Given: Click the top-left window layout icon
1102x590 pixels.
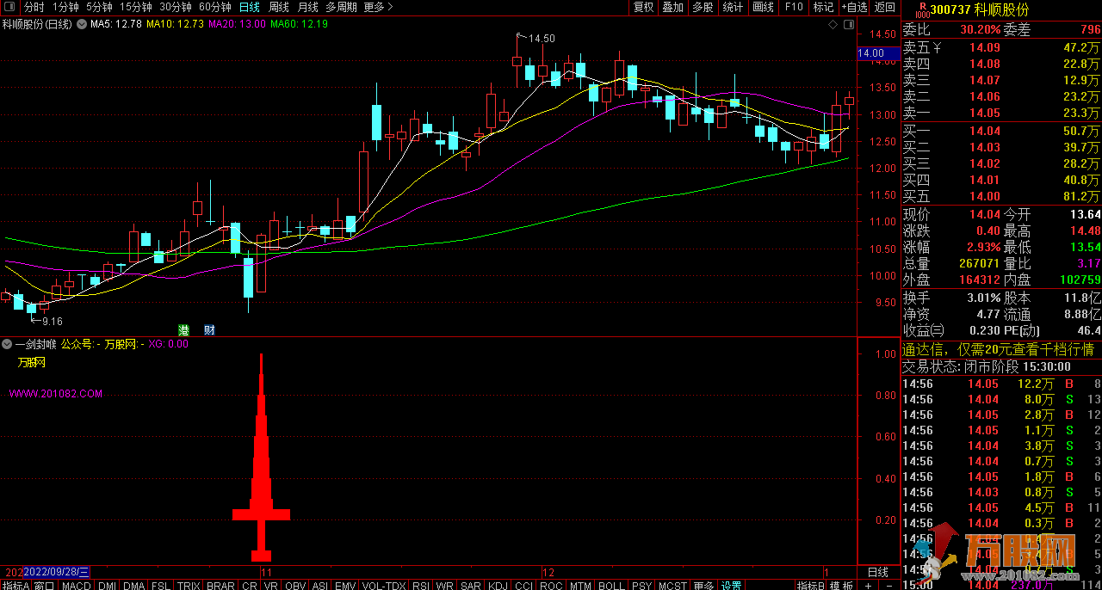Looking at the screenshot, I should 9,7.
